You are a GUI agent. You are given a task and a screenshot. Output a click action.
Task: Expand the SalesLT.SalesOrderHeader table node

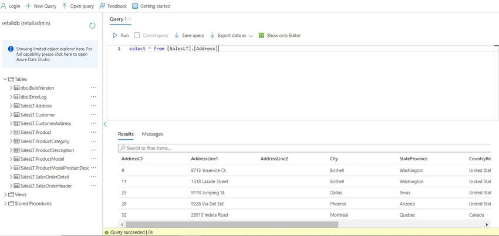click(11, 186)
